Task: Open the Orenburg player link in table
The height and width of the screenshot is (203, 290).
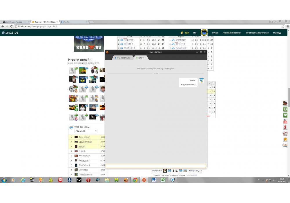Action: [x=180, y=40]
